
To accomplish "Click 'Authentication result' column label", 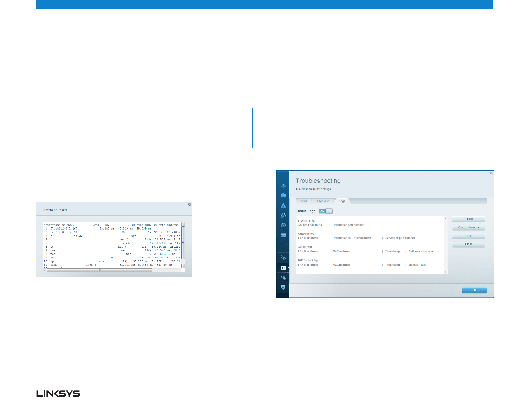I will (422, 252).
